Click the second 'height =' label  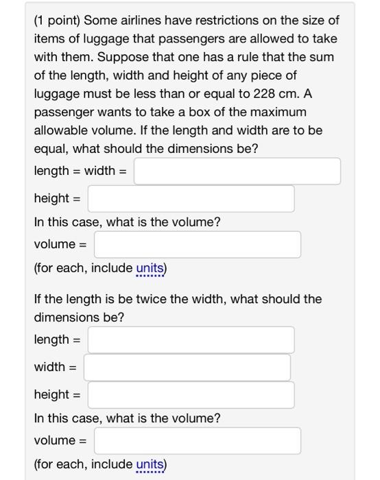(x=57, y=394)
